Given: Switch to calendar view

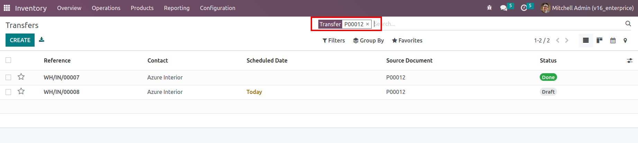Looking at the screenshot, I should [613, 40].
